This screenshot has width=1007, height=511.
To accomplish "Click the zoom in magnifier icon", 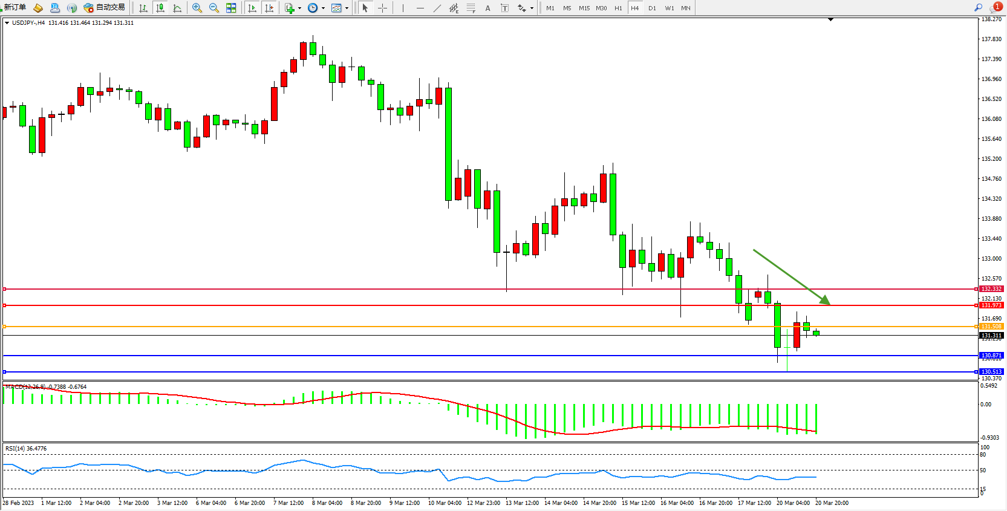I will 197,8.
